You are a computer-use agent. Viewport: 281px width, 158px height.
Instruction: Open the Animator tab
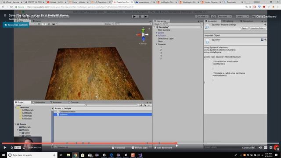[x=56, y=102]
